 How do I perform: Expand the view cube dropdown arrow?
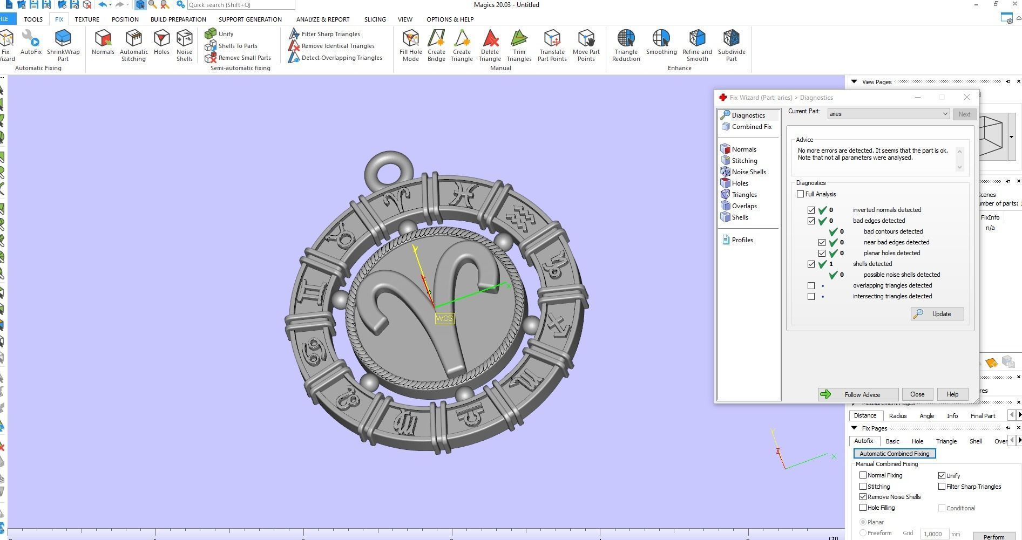click(x=1011, y=137)
